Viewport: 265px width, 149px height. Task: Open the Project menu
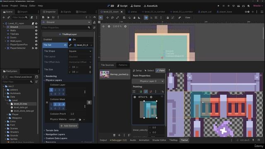pos(14,6)
